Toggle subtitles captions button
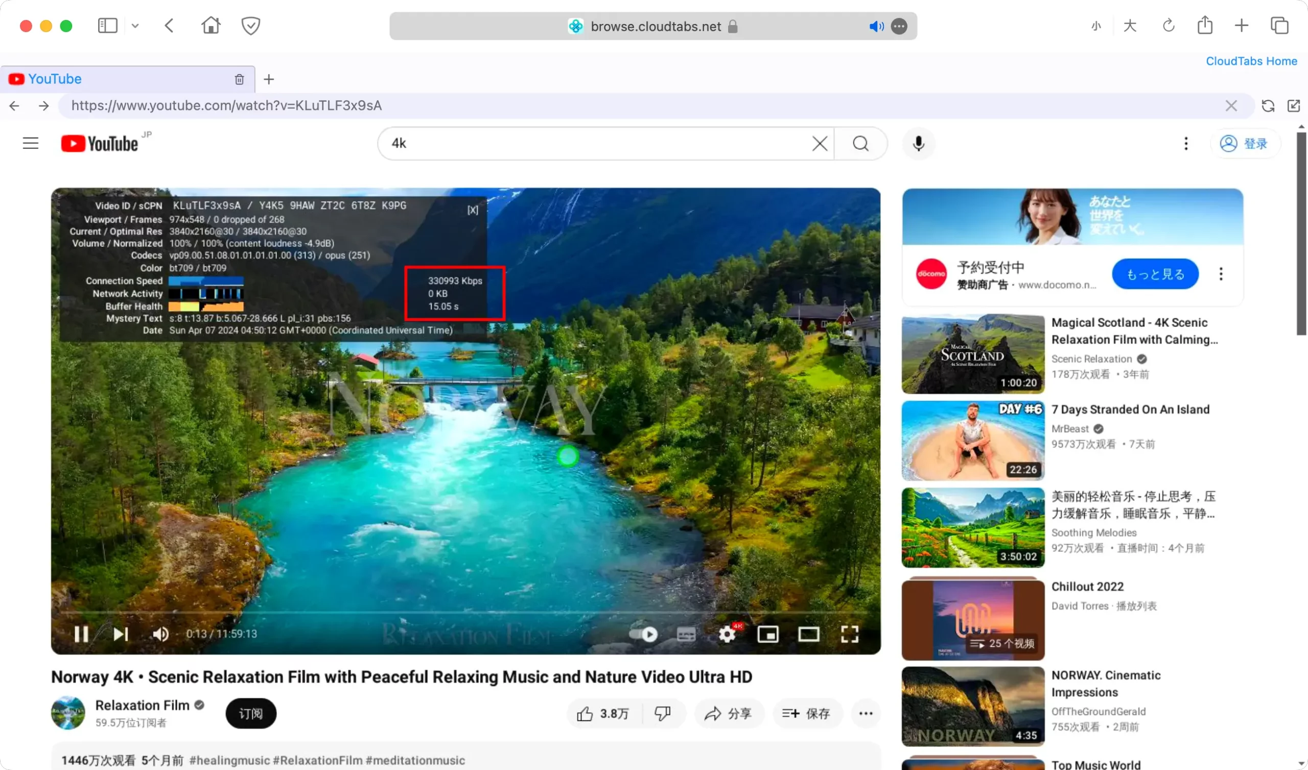The height and width of the screenshot is (770, 1308). point(686,634)
